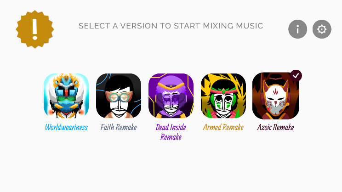This screenshot has width=342, height=192.
Task: Click the blue Worldweariness text label
Action: (66, 127)
